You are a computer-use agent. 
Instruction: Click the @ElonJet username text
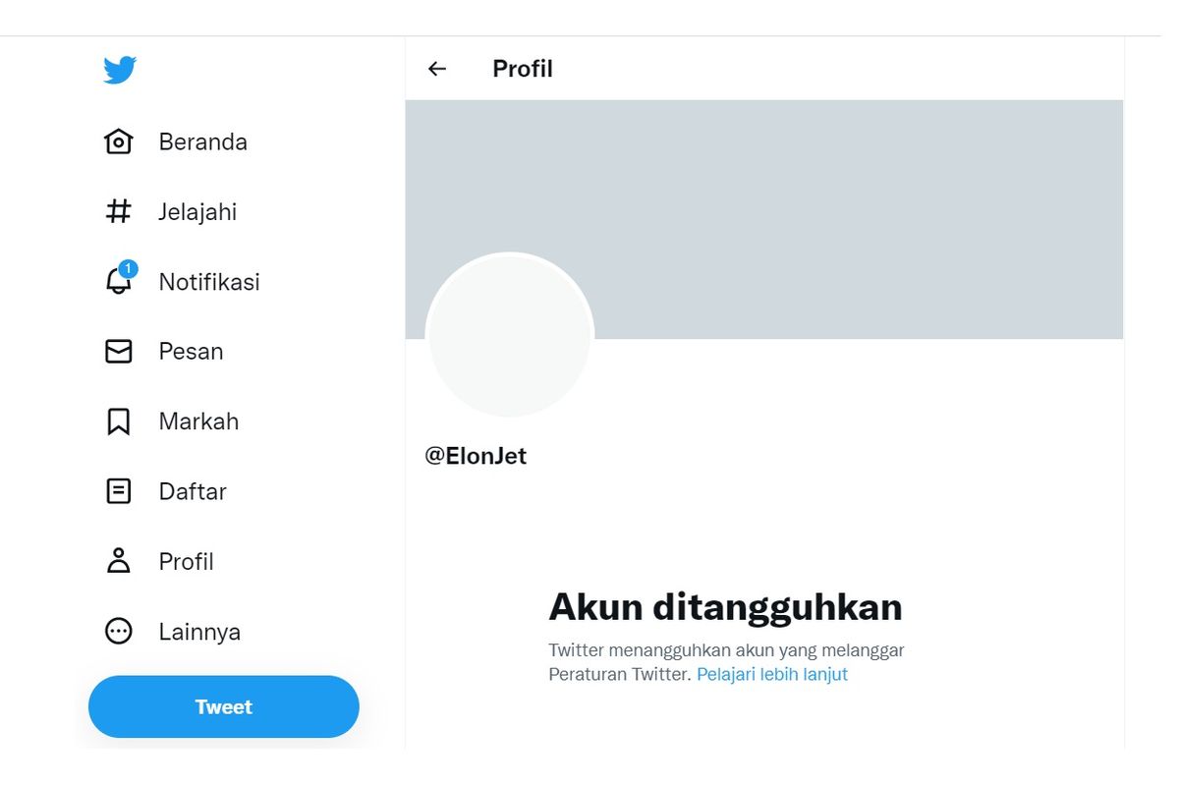point(477,455)
